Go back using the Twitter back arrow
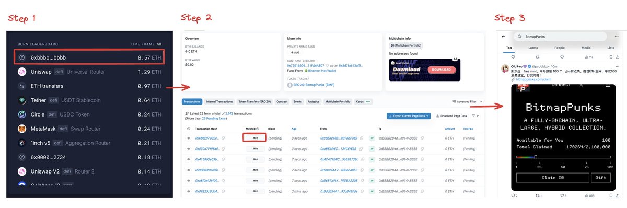627x208 pixels. (x=503, y=37)
